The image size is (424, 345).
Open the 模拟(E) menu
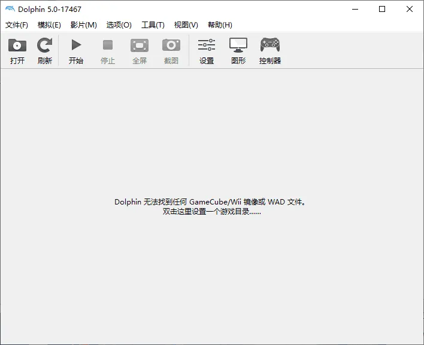pos(49,25)
